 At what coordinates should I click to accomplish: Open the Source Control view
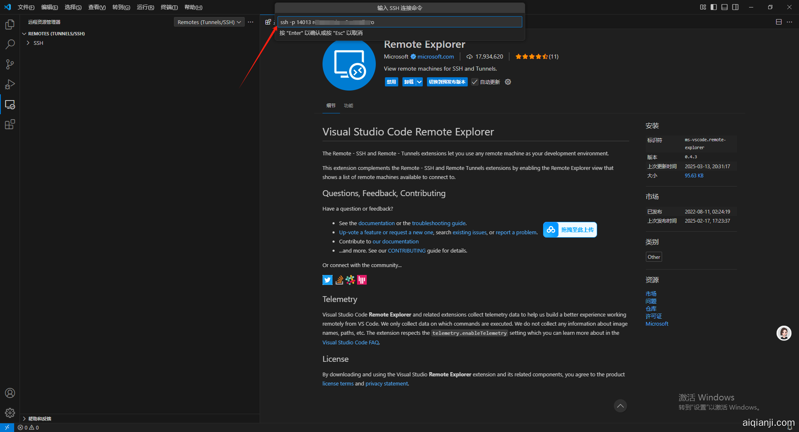(10, 64)
